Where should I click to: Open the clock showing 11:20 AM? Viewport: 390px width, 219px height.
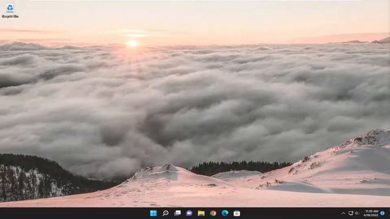click(x=371, y=213)
